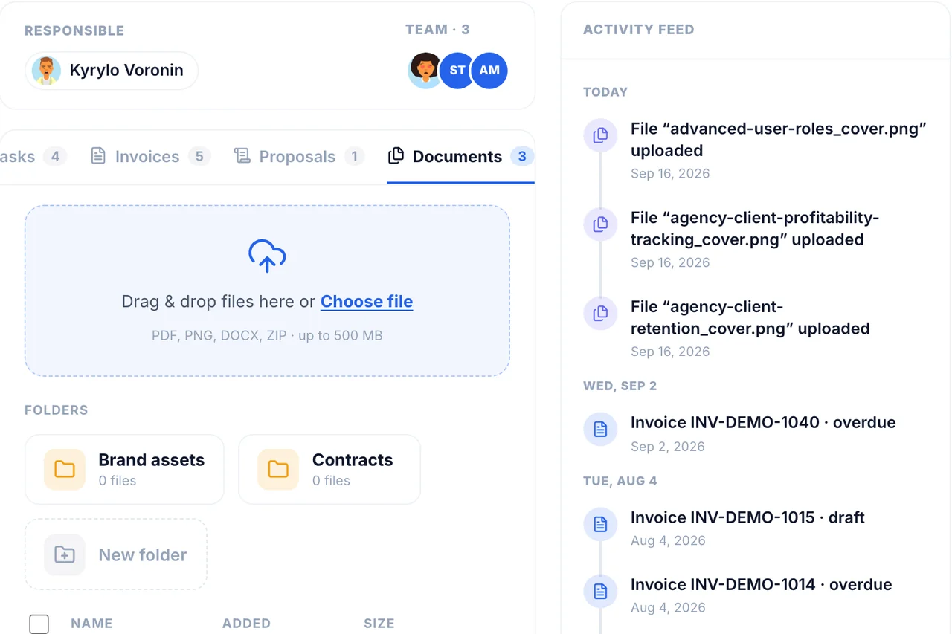Click the advanced-user-roles_cover.png upload activity icon
This screenshot has height=634, width=952.
(600, 135)
